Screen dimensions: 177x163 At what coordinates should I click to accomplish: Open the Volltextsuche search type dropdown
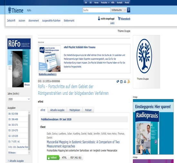coord(119,10)
